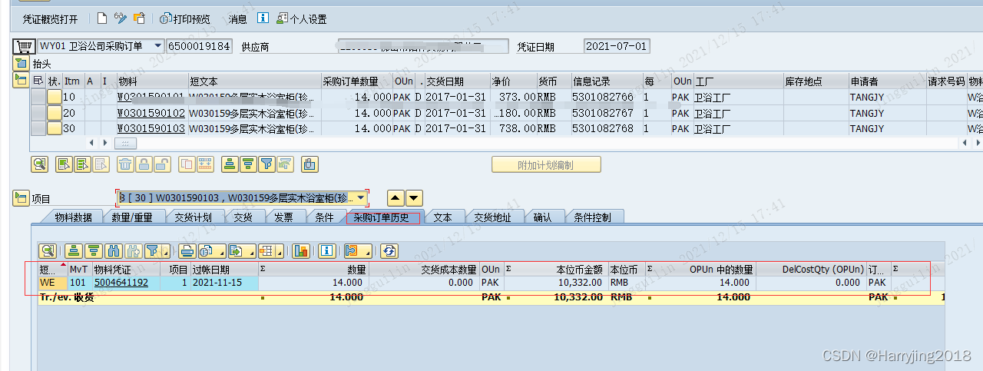The height and width of the screenshot is (371, 983).
Task: Switch to 数量/重量 tab
Action: 132,217
